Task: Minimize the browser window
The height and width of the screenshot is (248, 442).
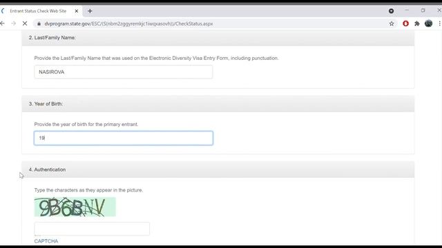Action: (407, 10)
